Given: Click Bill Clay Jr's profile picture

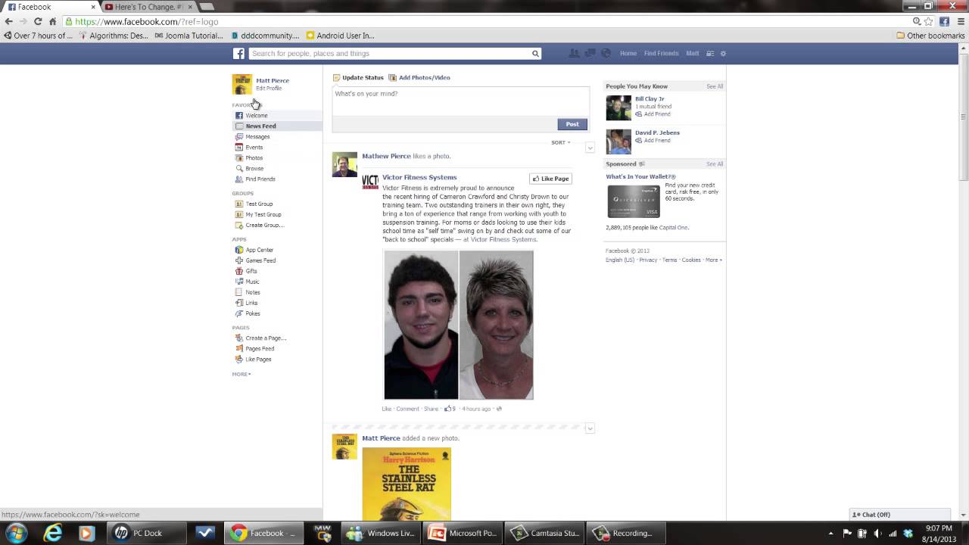Looking at the screenshot, I should click(x=618, y=107).
